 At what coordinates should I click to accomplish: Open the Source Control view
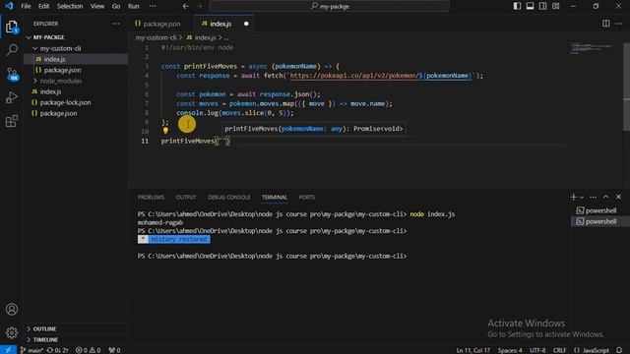tap(12, 74)
